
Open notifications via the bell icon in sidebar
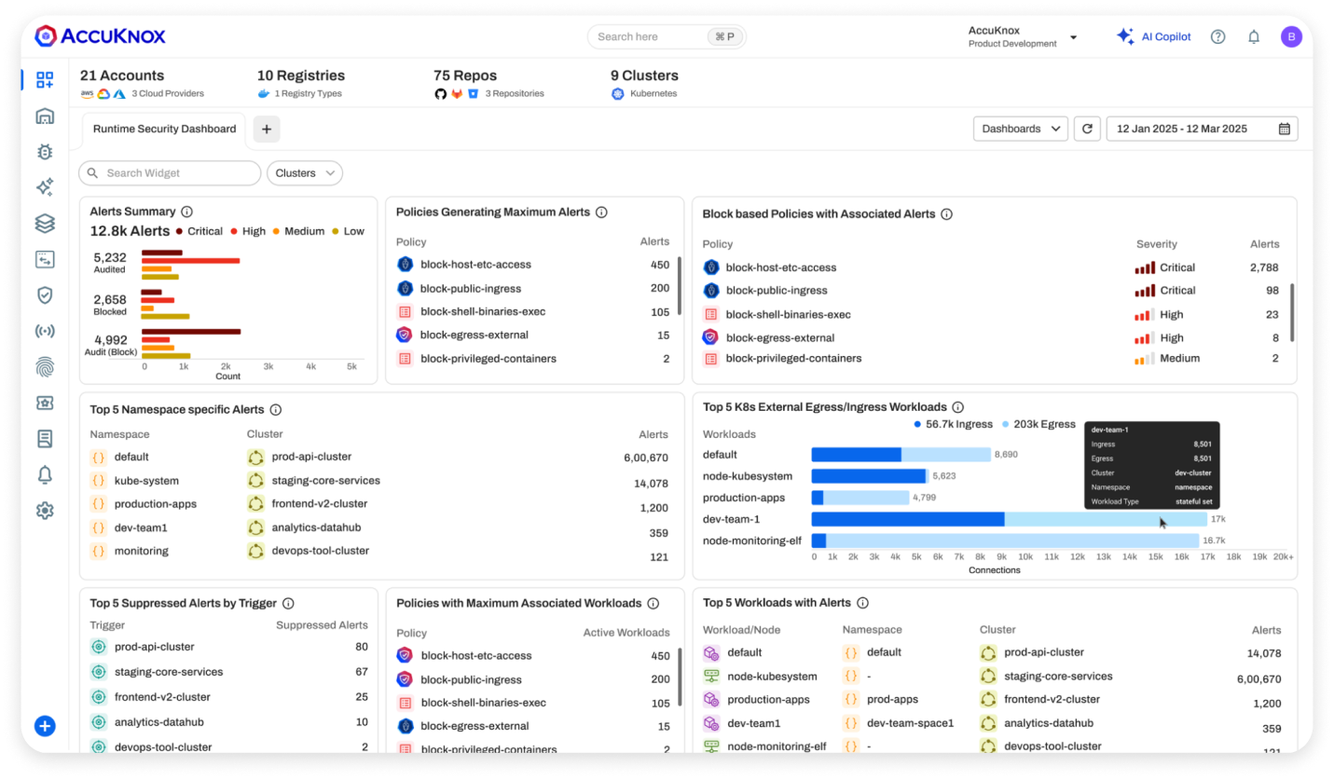tap(44, 474)
